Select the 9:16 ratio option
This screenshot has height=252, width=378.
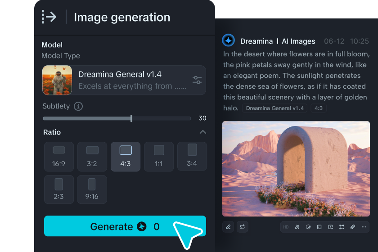(92, 189)
